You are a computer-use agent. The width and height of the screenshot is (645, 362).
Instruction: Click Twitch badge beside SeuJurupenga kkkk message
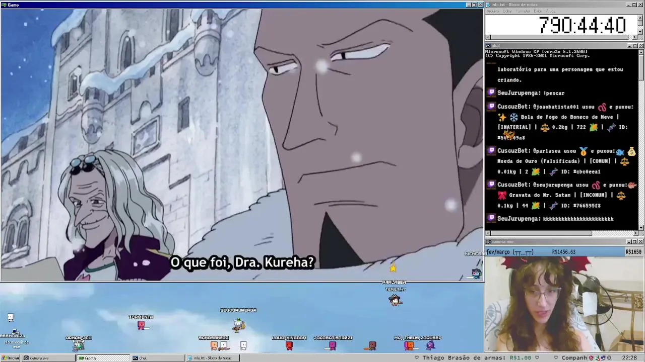[x=491, y=218]
